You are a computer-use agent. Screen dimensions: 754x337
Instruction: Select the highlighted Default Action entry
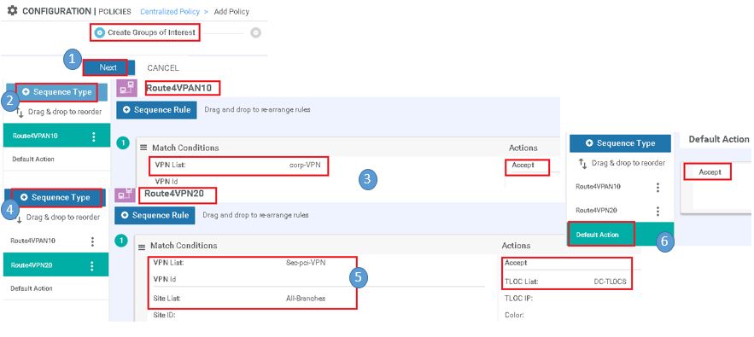pos(620,235)
